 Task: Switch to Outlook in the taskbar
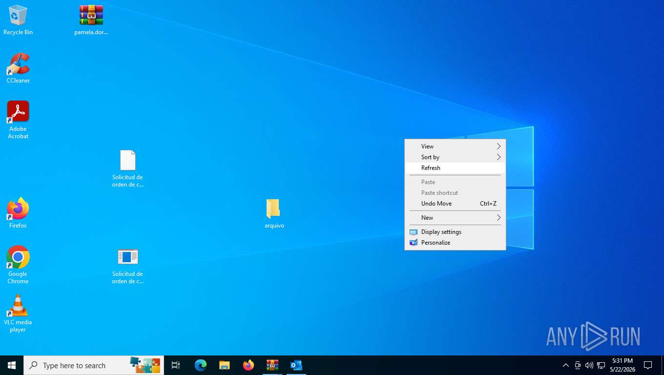(x=296, y=365)
